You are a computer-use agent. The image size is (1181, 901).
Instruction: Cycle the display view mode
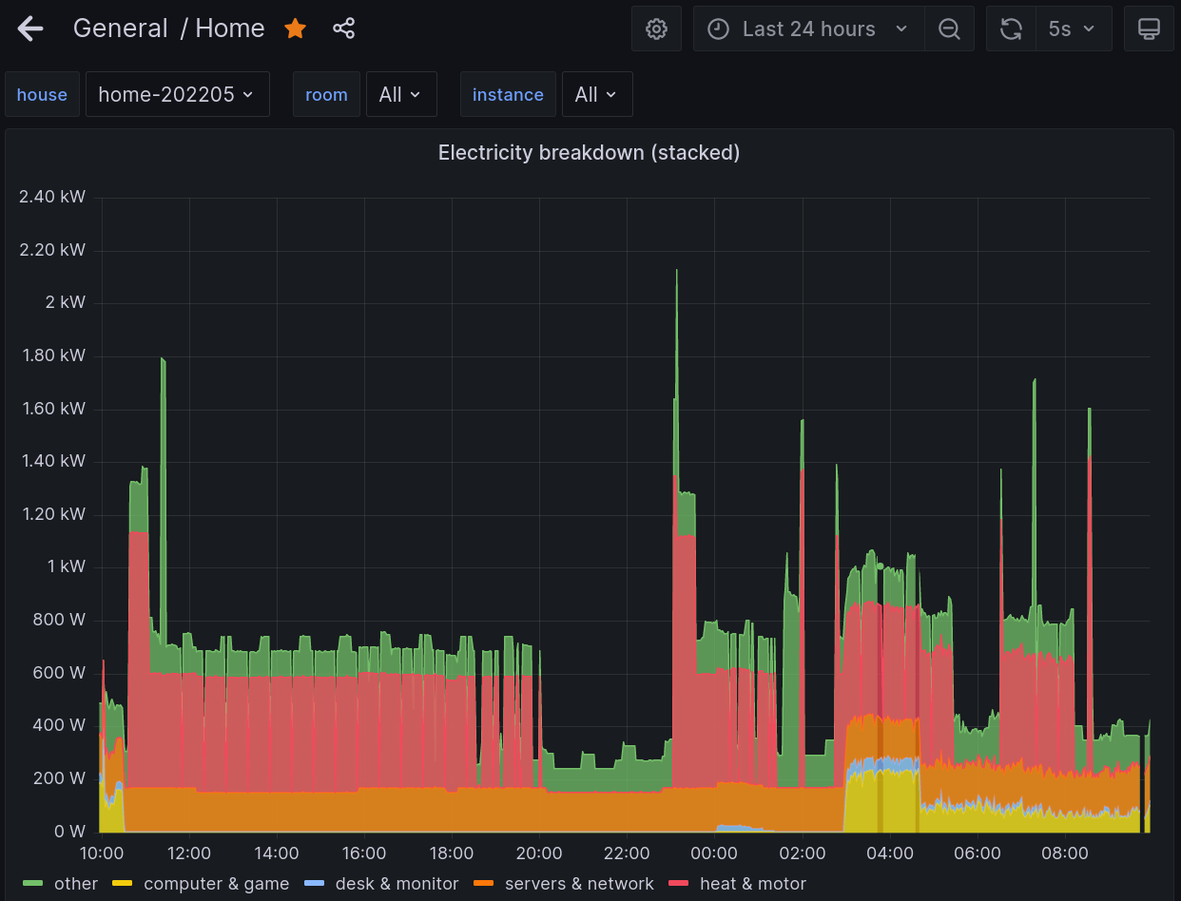[x=1149, y=29]
